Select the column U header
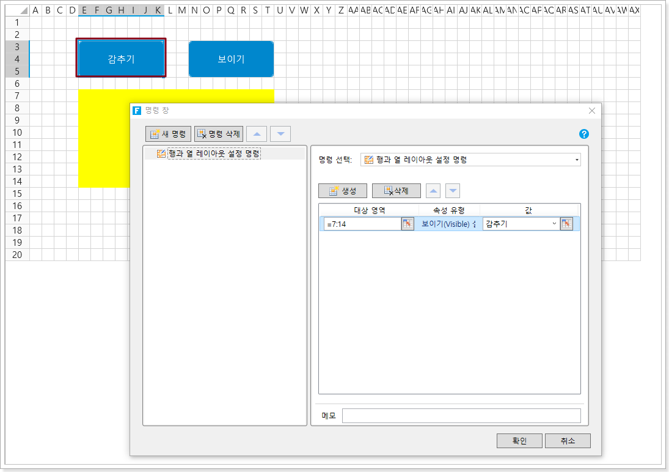This screenshot has height=472, width=669. pos(280,10)
